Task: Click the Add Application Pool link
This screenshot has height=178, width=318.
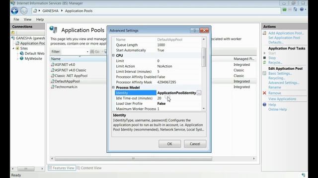Action: [286, 33]
